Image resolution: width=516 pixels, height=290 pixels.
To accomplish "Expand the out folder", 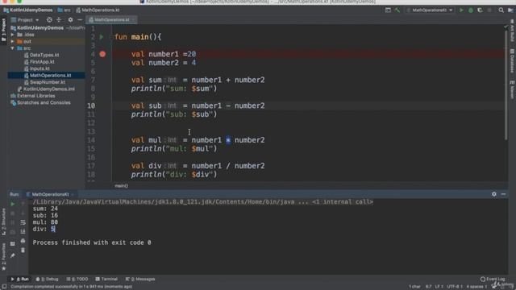I will (x=13, y=41).
